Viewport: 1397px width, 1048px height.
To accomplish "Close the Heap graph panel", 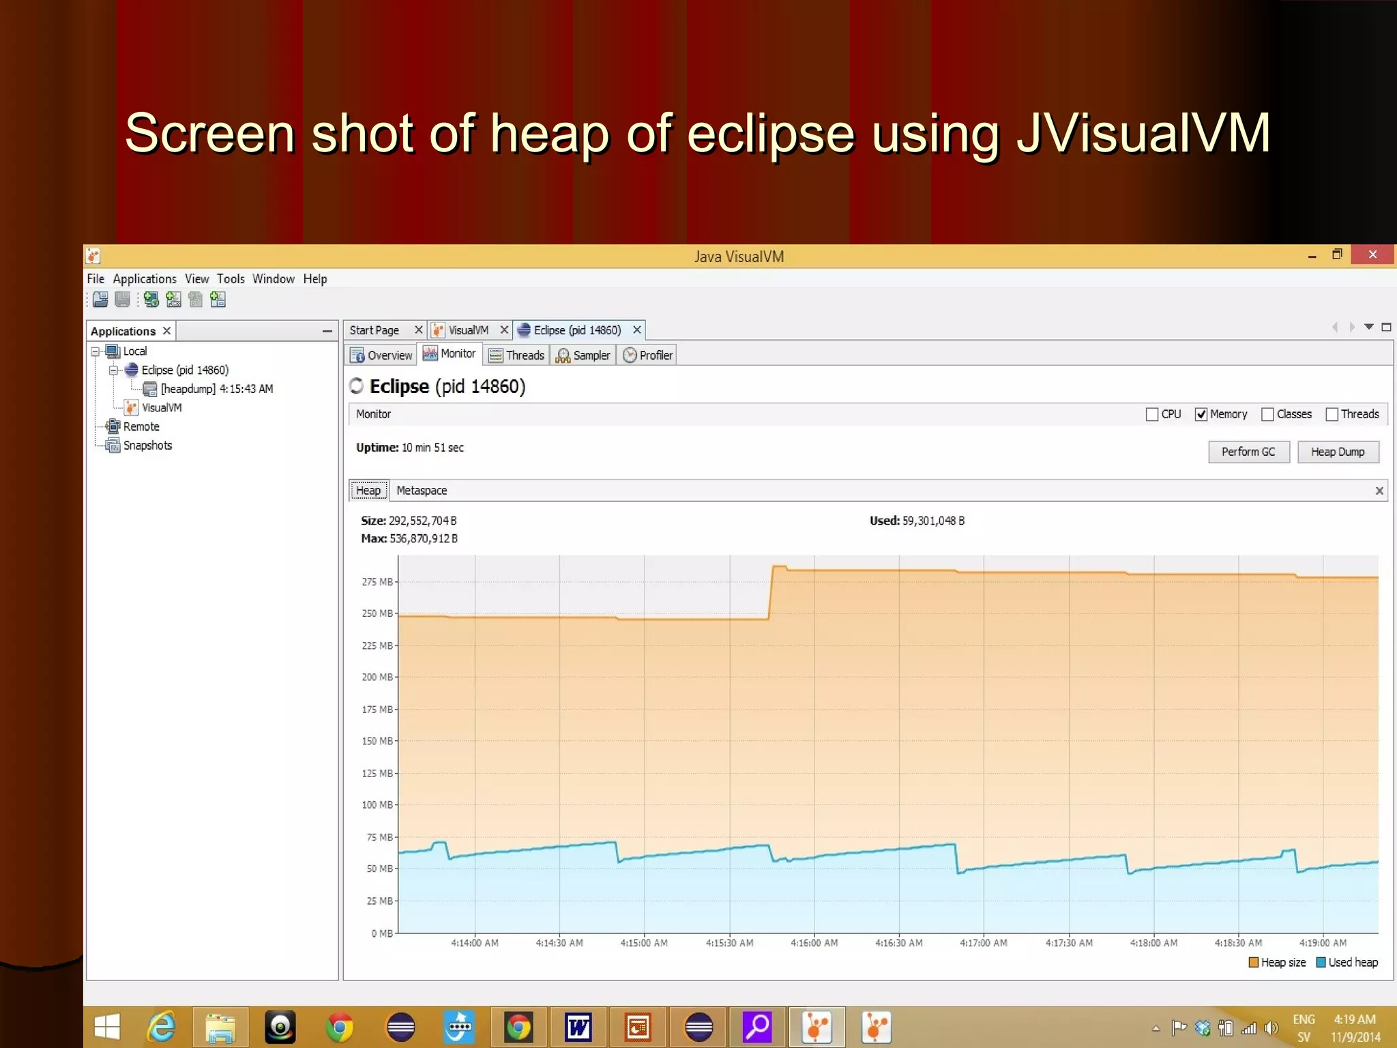I will click(1379, 491).
